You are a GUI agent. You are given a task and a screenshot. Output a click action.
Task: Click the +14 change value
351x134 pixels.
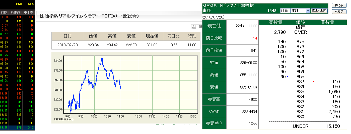pos(254,38)
